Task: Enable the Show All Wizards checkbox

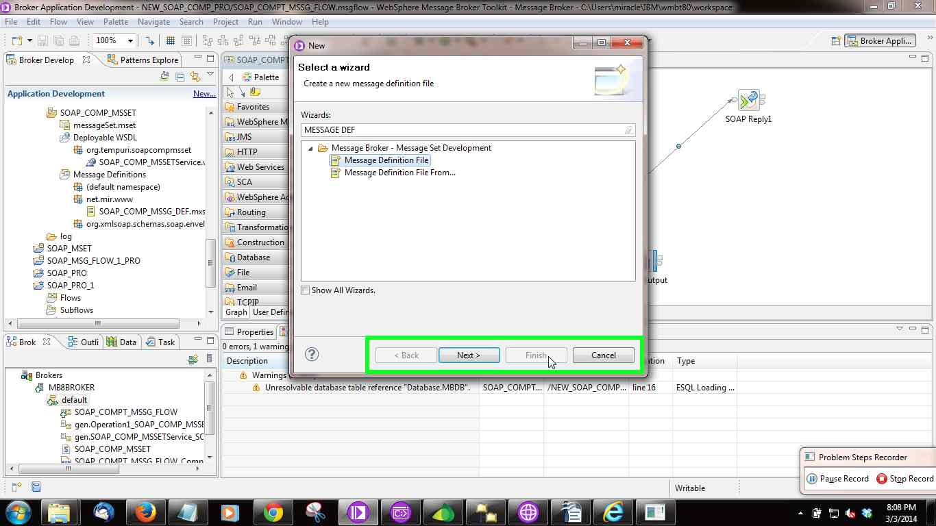Action: 306,290
